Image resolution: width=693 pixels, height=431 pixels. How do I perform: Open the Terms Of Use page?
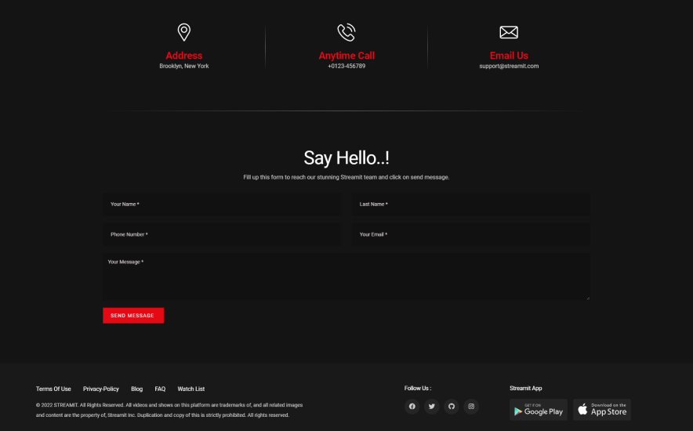pyautogui.click(x=53, y=389)
